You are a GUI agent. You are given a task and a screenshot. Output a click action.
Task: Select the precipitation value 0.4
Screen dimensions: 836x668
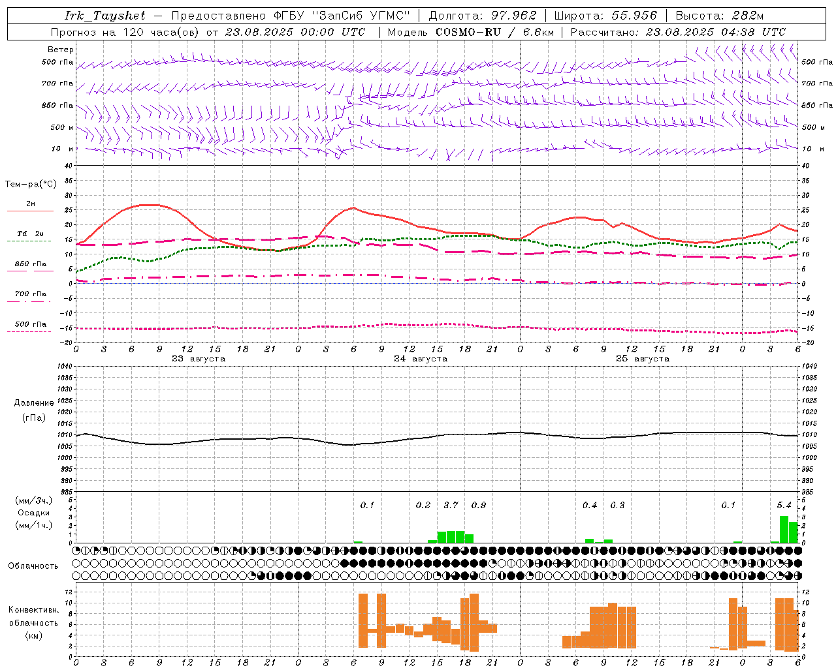(x=590, y=506)
